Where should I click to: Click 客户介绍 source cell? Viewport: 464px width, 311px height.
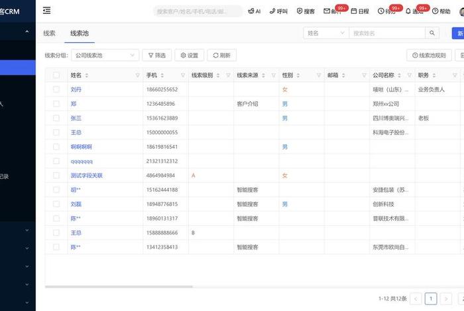tap(247, 104)
